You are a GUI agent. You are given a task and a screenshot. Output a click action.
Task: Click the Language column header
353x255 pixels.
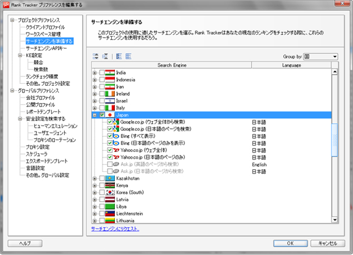tap(291, 65)
